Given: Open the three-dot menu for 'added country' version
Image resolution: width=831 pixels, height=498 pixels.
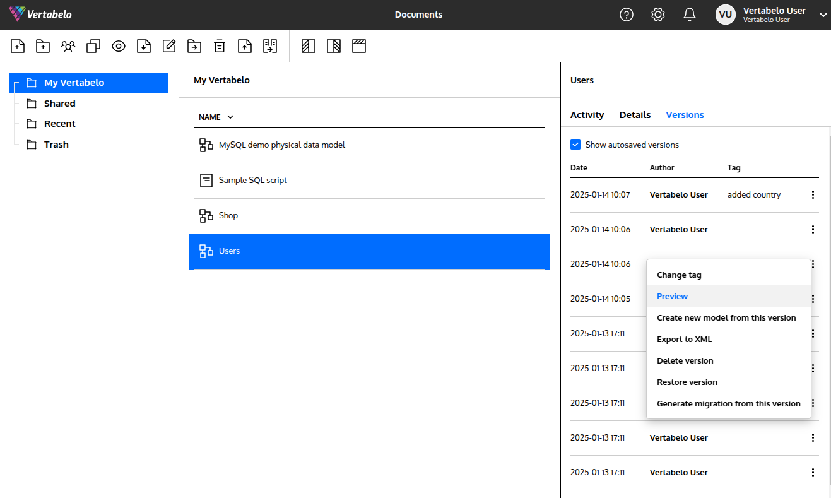Looking at the screenshot, I should pyautogui.click(x=813, y=195).
